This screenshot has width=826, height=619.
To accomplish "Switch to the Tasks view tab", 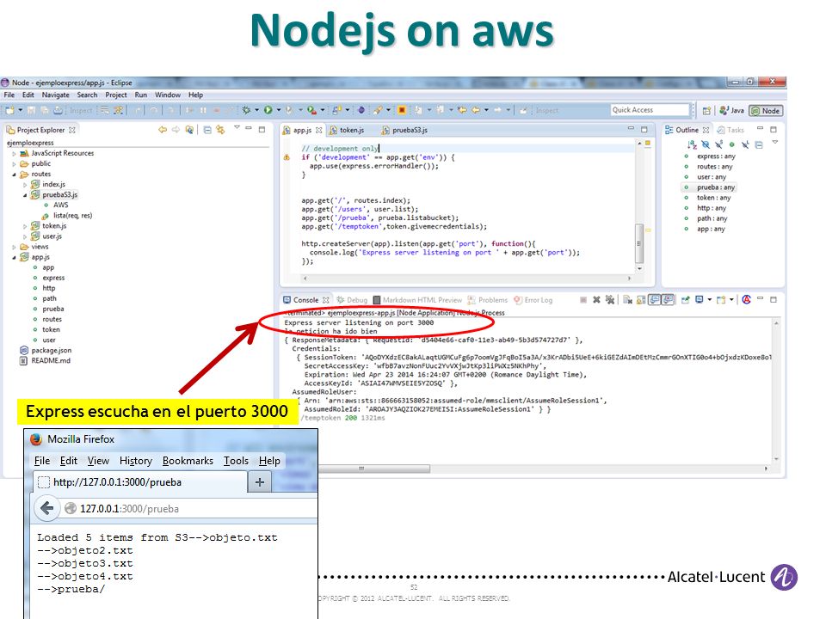I will click(x=730, y=130).
